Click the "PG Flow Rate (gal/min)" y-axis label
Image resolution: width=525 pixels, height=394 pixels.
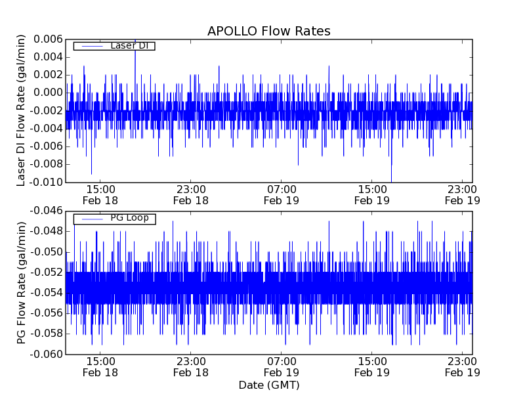(x=21, y=282)
